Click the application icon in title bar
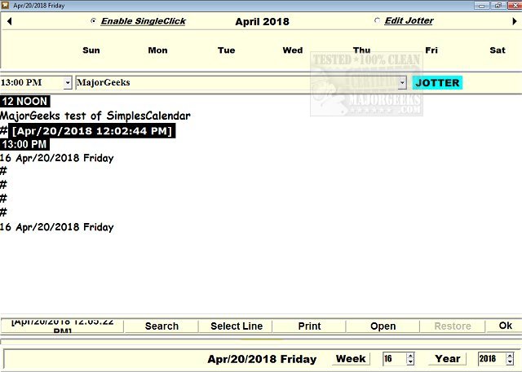The width and height of the screenshot is (522, 372). 5,5
